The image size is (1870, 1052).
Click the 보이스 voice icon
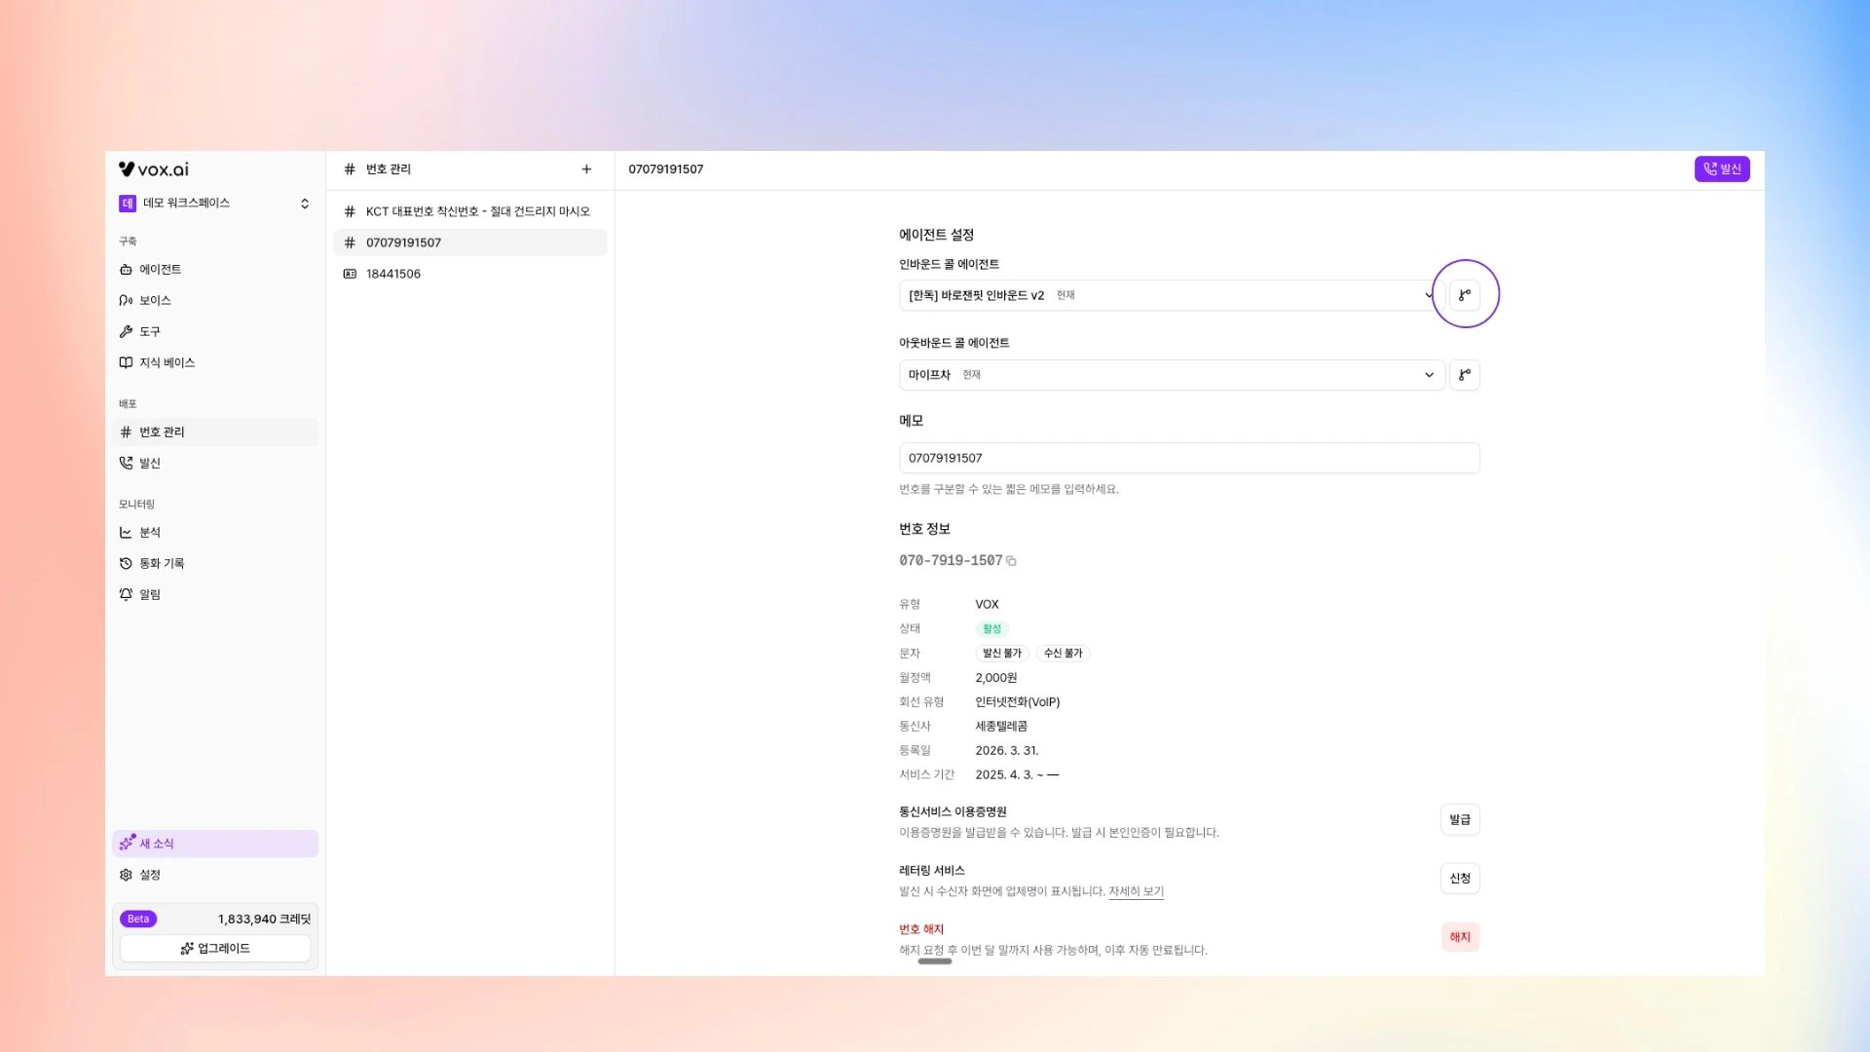[x=126, y=300]
